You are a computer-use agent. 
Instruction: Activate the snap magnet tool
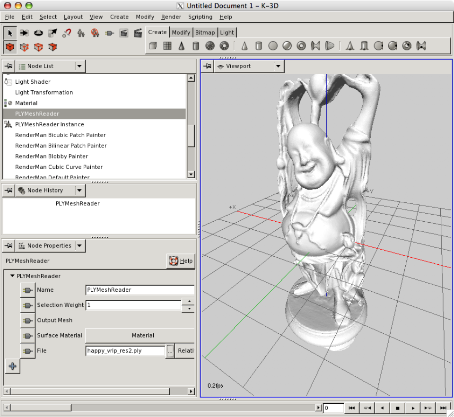click(x=67, y=33)
